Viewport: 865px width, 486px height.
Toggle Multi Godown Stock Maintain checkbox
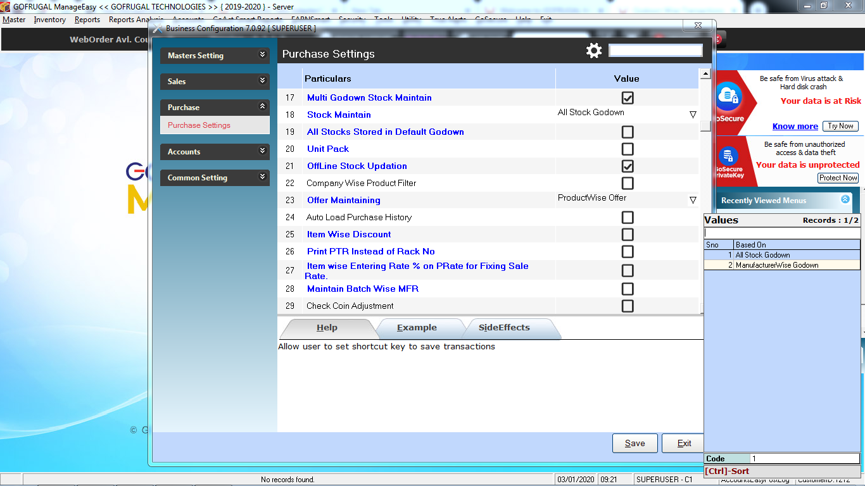pos(628,98)
